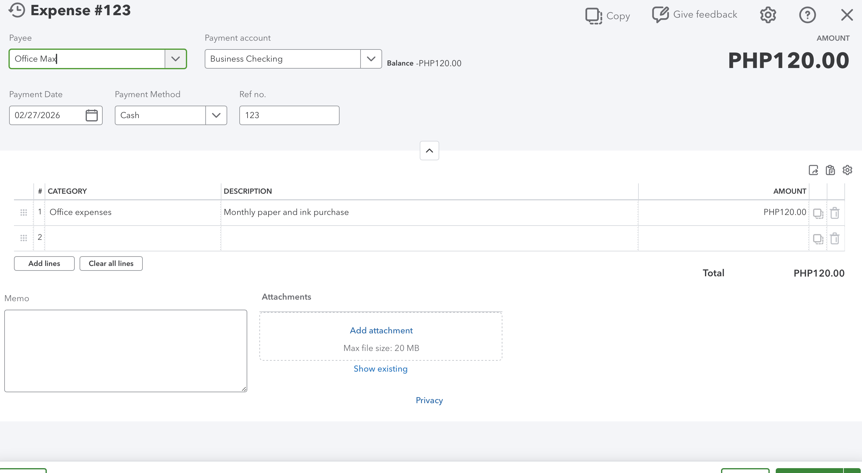Expand the Payee dropdown arrow
Image resolution: width=862 pixels, height=473 pixels.
pyautogui.click(x=175, y=59)
